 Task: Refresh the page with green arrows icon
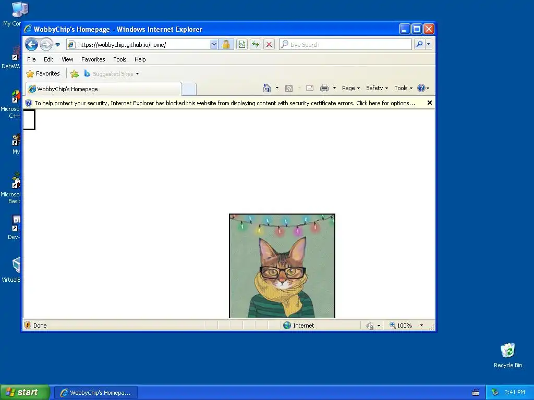256,45
